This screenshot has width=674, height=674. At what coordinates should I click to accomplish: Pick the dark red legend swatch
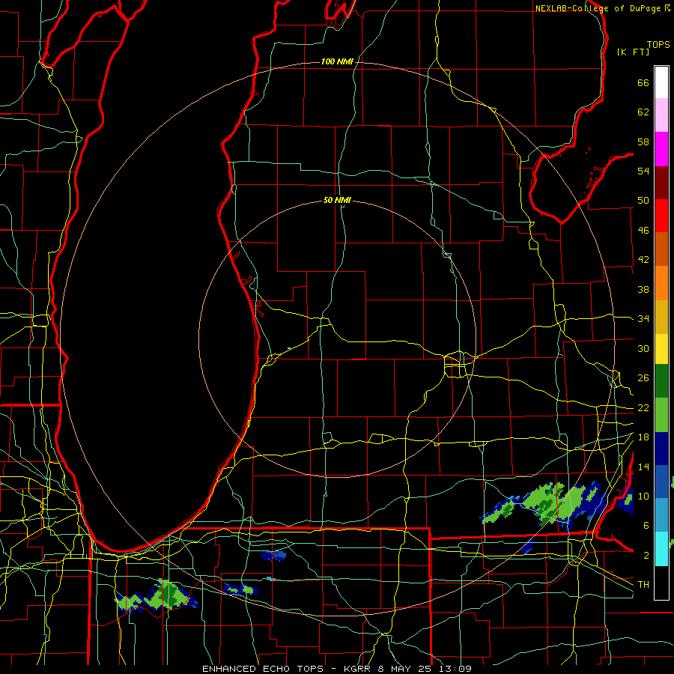click(661, 182)
